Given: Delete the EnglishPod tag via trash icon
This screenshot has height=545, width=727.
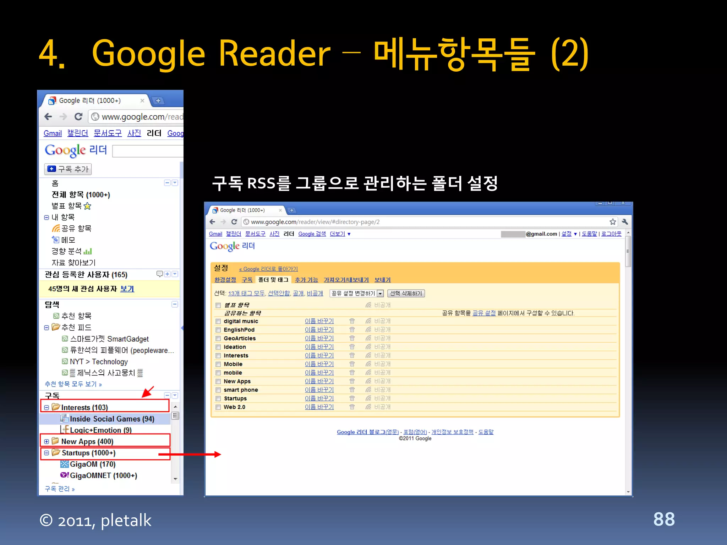Looking at the screenshot, I should [352, 330].
